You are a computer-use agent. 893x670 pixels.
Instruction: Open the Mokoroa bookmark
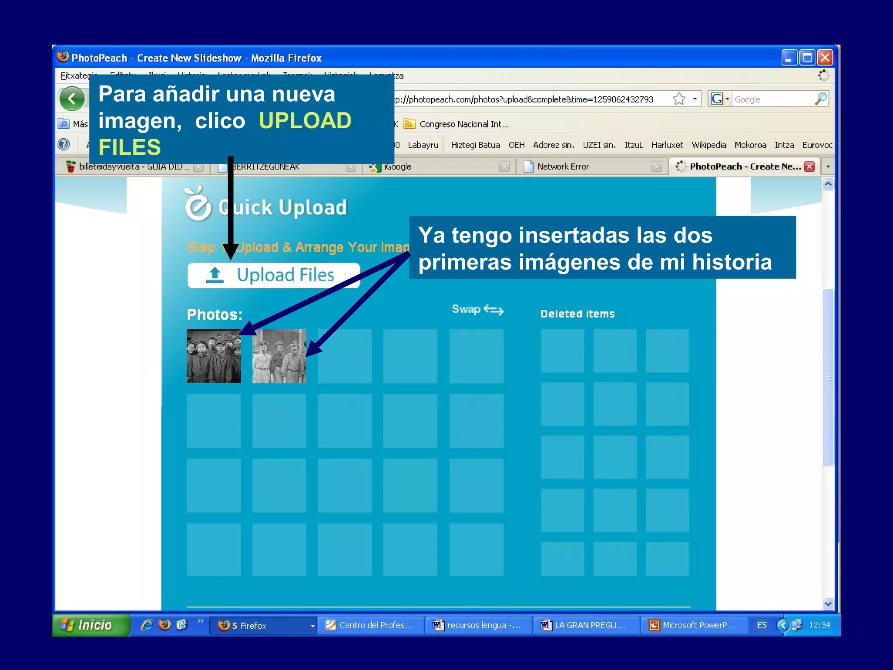pyautogui.click(x=750, y=145)
